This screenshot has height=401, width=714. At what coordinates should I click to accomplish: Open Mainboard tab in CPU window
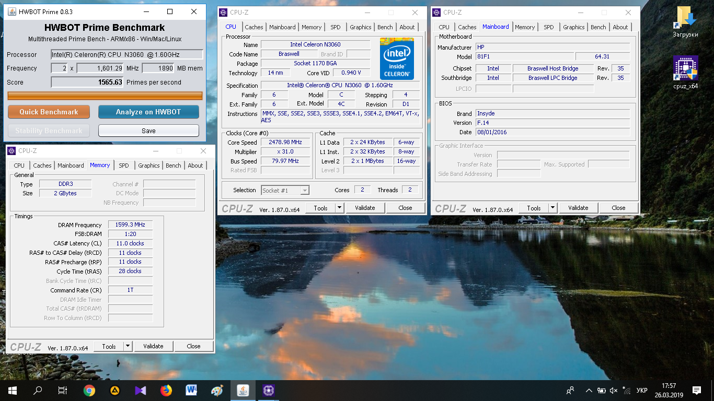(282, 27)
